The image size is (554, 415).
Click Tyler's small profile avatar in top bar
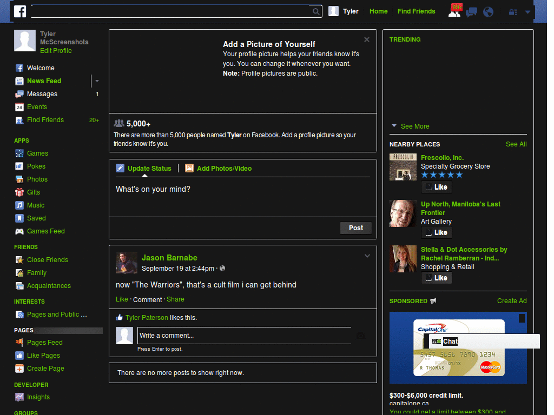(333, 11)
